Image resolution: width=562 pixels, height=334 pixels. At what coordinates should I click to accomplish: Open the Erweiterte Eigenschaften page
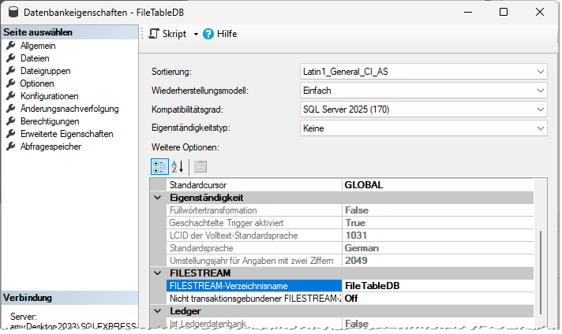pyautogui.click(x=66, y=134)
